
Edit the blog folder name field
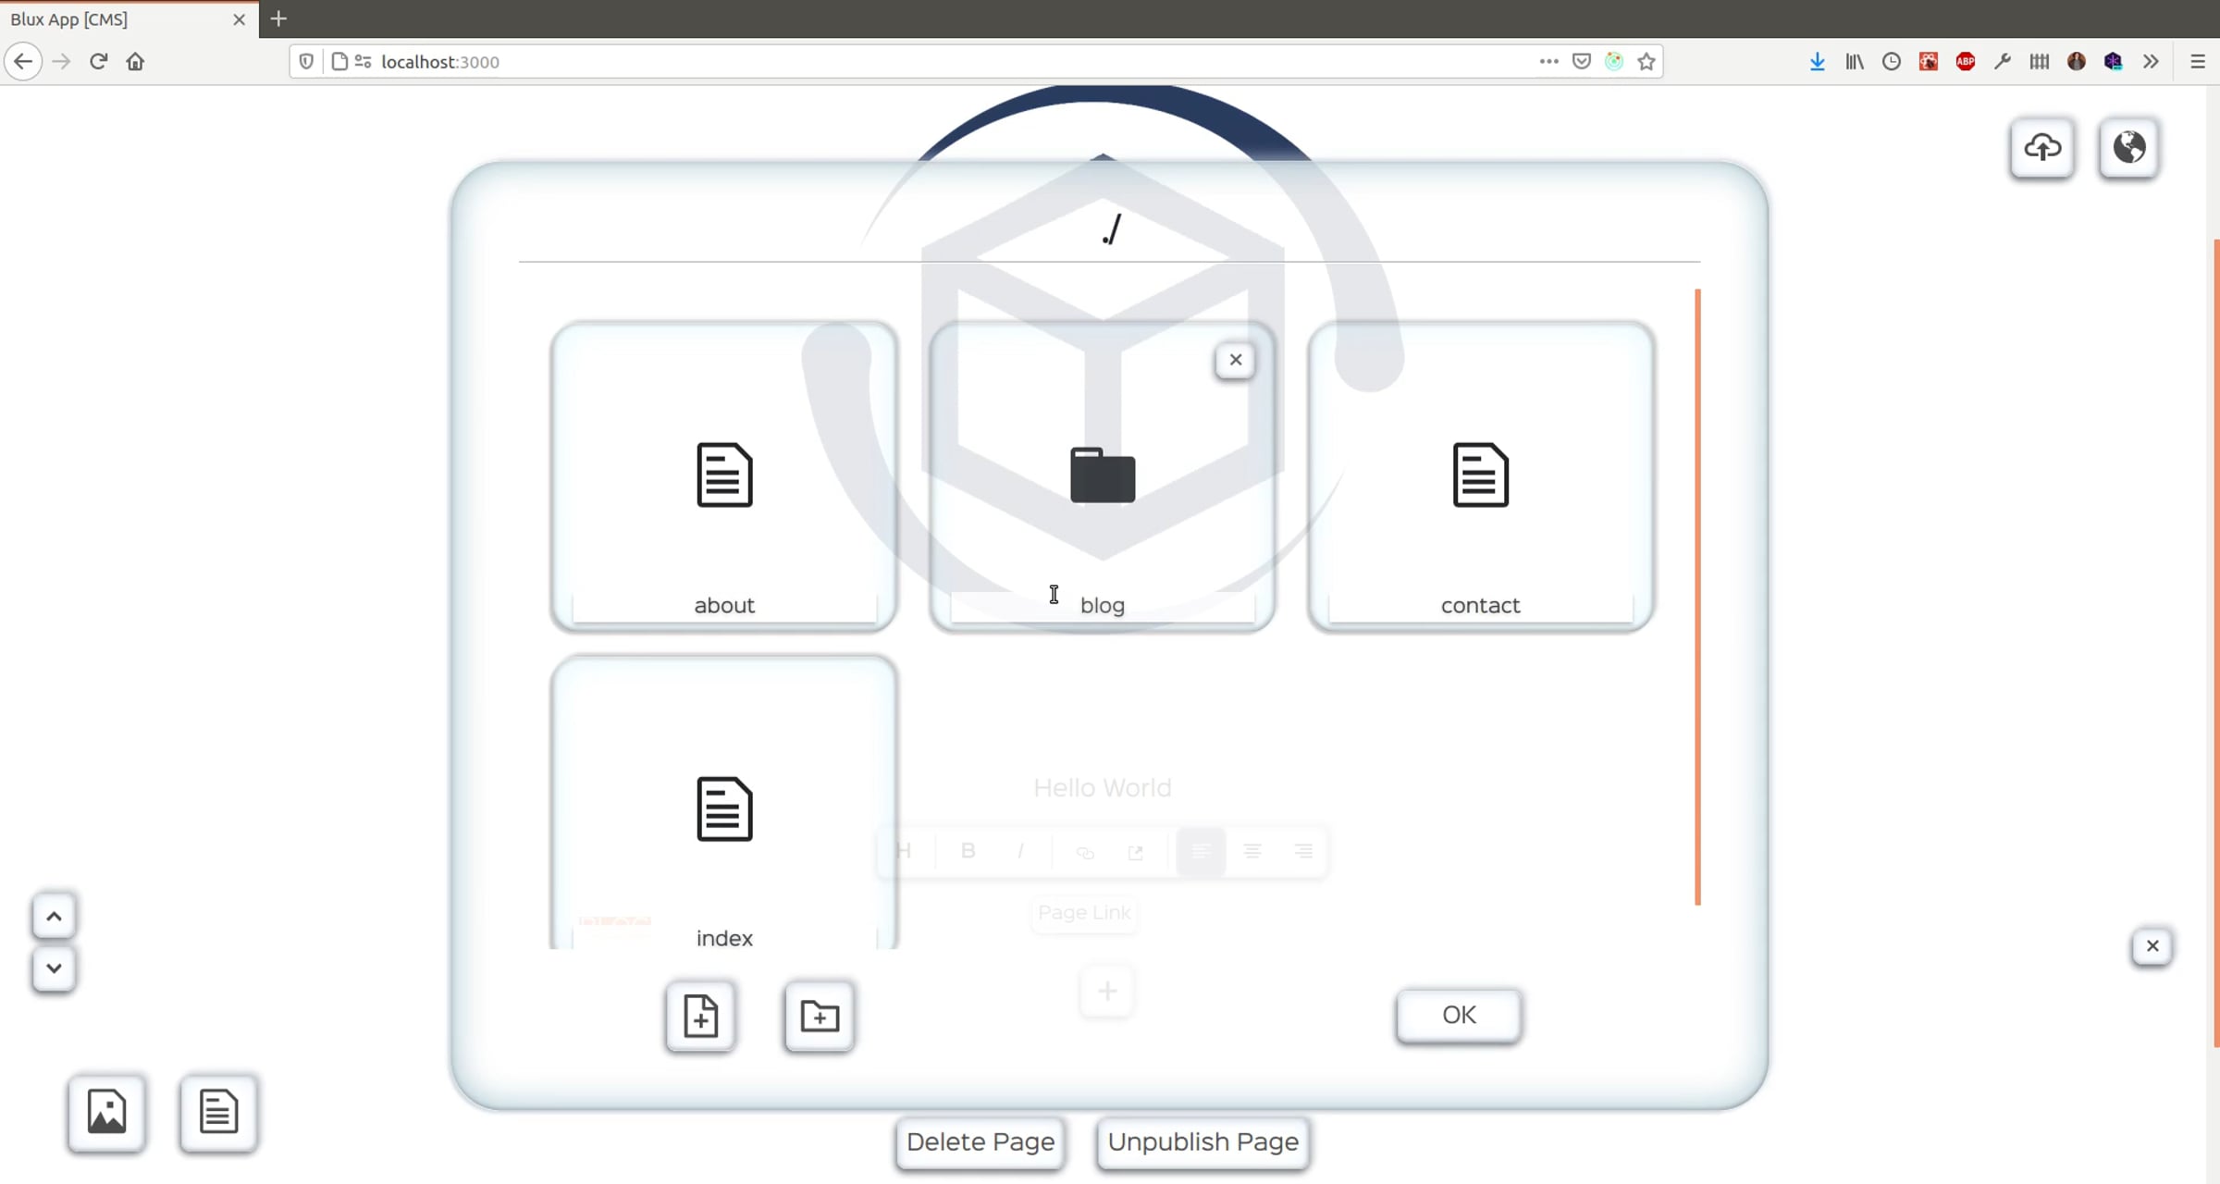point(1103,606)
